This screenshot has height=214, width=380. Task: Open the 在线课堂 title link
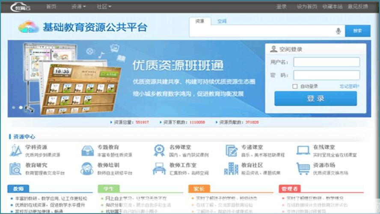(x=324, y=147)
